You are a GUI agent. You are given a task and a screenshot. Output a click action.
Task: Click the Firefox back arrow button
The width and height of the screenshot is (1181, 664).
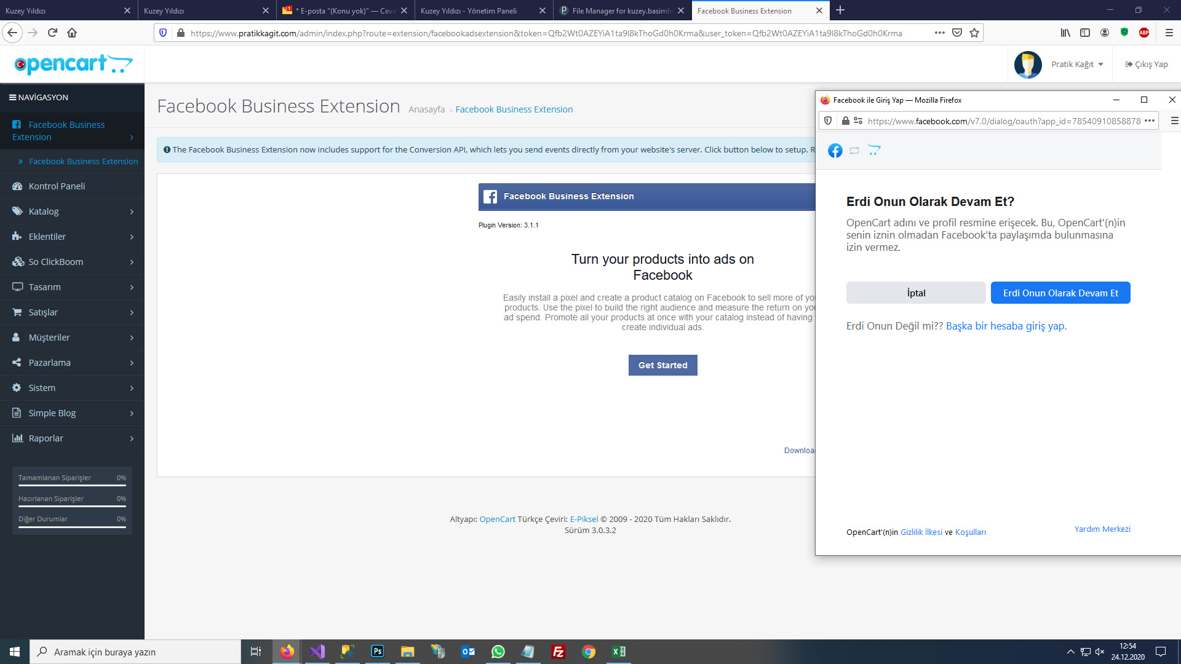pyautogui.click(x=12, y=33)
